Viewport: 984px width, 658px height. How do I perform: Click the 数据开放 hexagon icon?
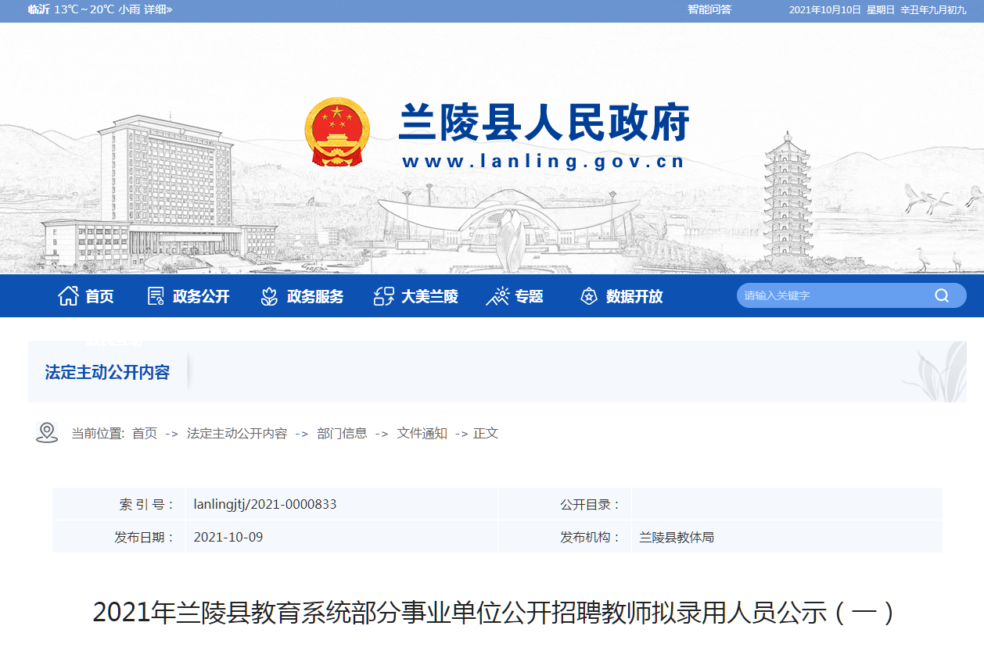589,296
